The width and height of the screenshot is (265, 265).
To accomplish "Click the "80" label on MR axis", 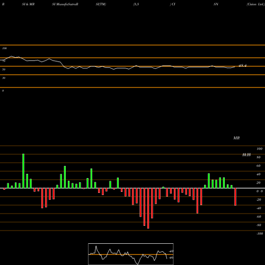I will [x=259, y=157].
